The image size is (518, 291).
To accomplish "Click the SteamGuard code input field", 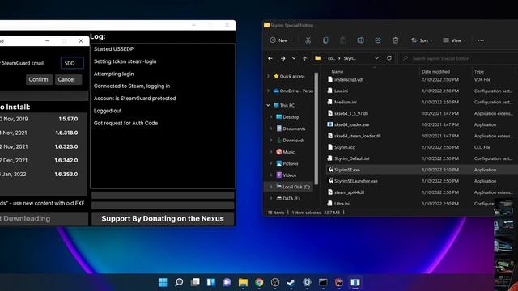I will pos(72,63).
